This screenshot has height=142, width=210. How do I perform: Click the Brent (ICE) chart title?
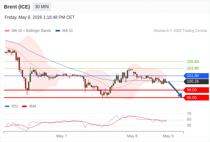17,7
